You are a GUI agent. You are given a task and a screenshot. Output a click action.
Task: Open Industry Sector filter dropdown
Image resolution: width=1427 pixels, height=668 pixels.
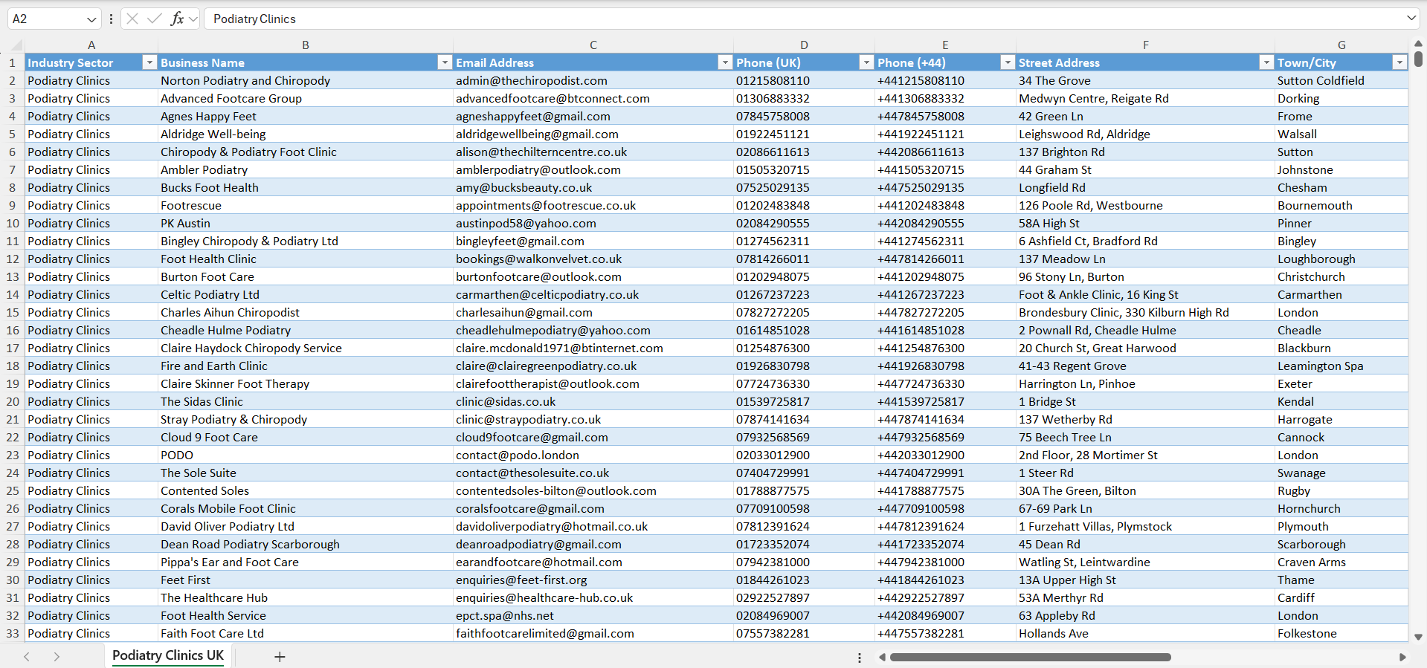click(149, 62)
